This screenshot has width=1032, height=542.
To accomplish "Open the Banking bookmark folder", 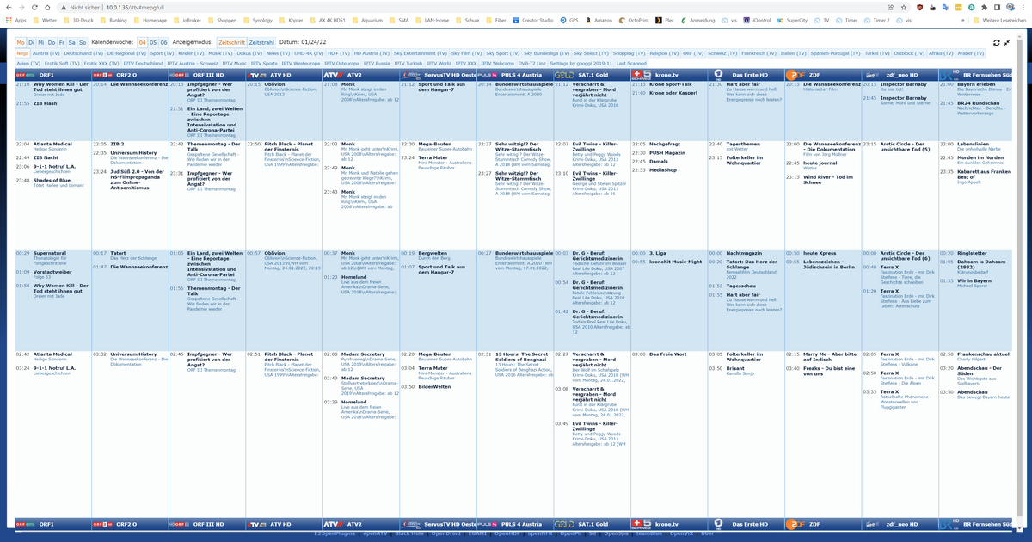I will [x=114, y=19].
